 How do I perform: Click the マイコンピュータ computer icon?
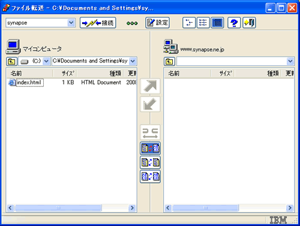13,47
